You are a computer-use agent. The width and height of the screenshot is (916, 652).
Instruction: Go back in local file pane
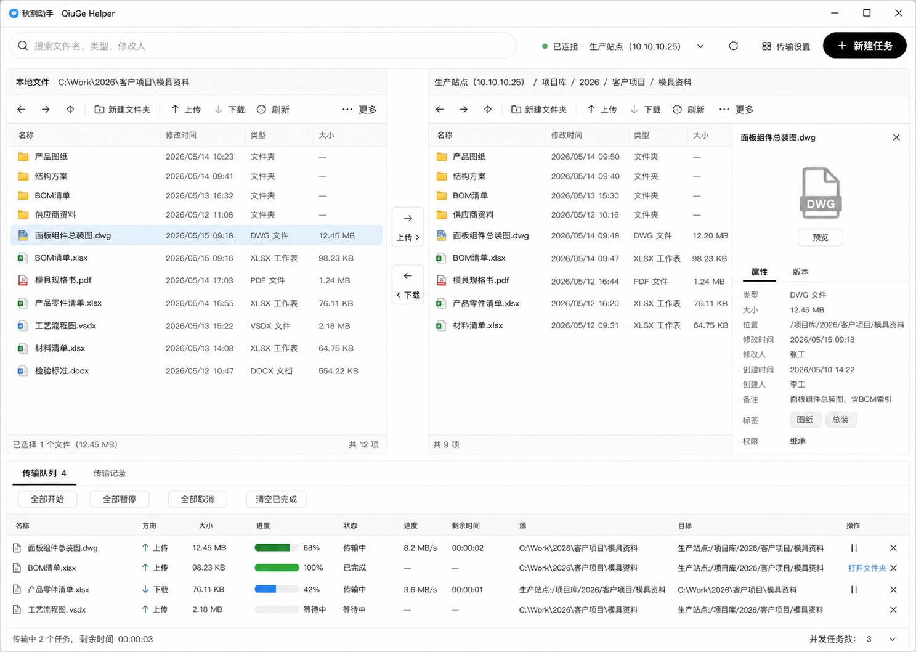22,109
